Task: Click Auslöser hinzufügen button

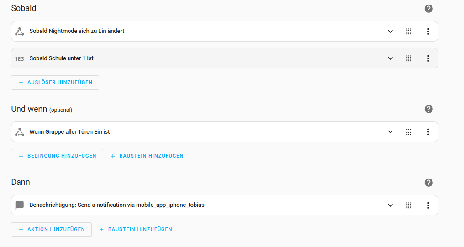Action: [55, 83]
